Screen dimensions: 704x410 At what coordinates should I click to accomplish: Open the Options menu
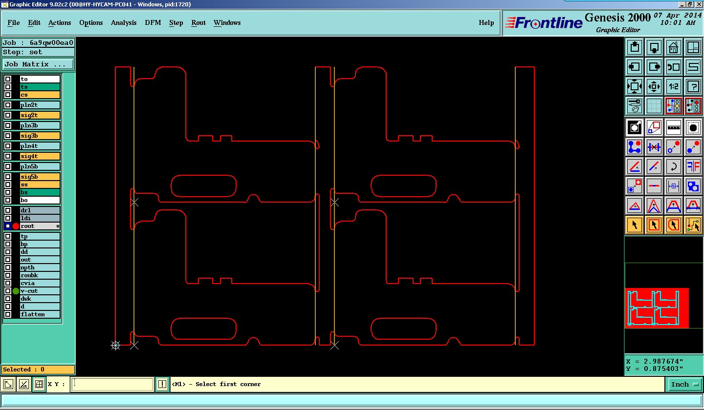pos(91,23)
